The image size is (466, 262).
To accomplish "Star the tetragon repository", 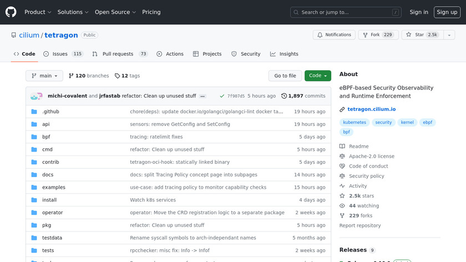I will coord(419,34).
